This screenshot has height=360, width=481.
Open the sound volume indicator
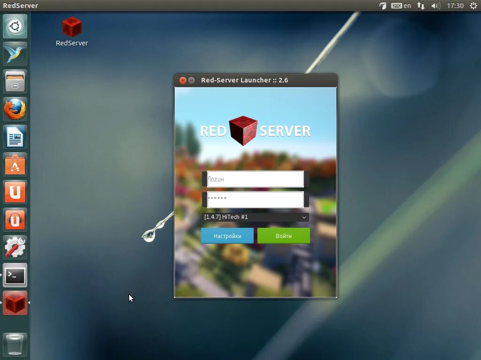(x=435, y=6)
